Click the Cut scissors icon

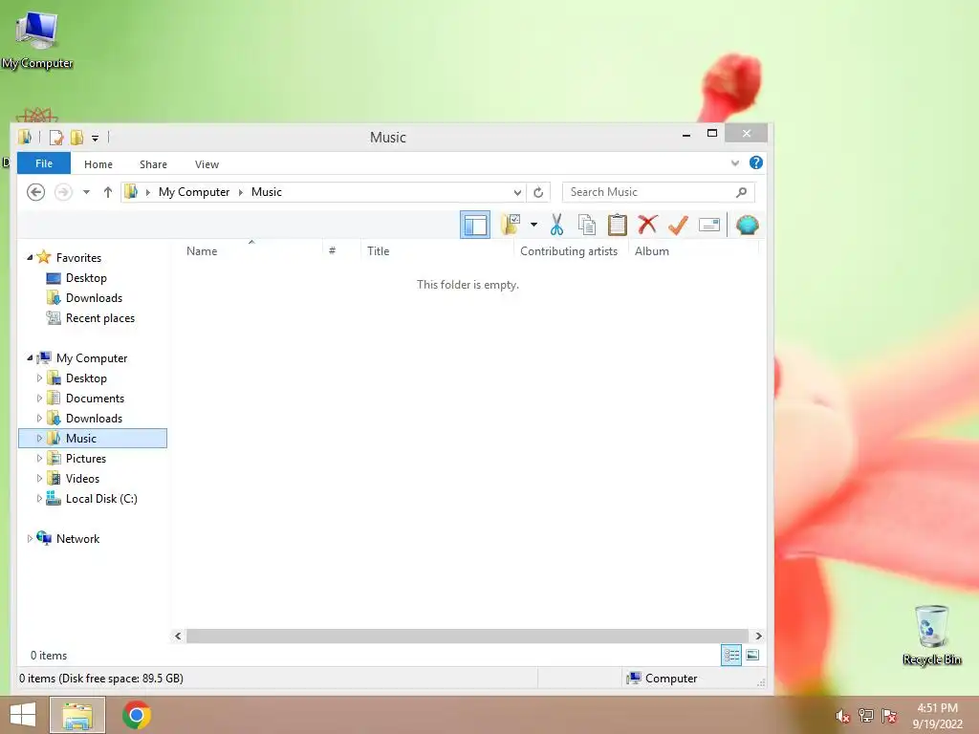coord(556,225)
